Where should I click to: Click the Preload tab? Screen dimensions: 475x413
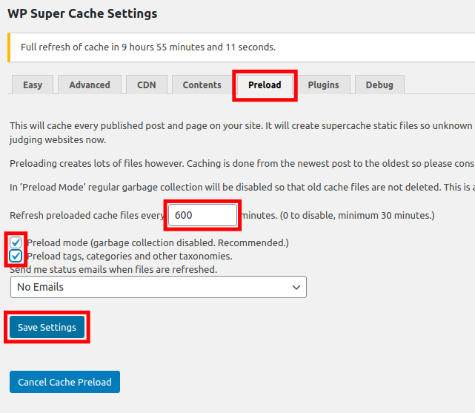(265, 85)
